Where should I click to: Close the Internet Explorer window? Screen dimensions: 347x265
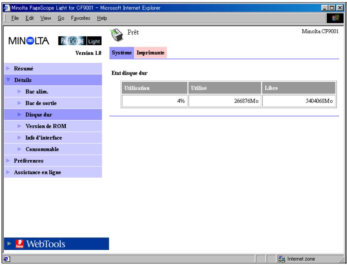[340, 8]
